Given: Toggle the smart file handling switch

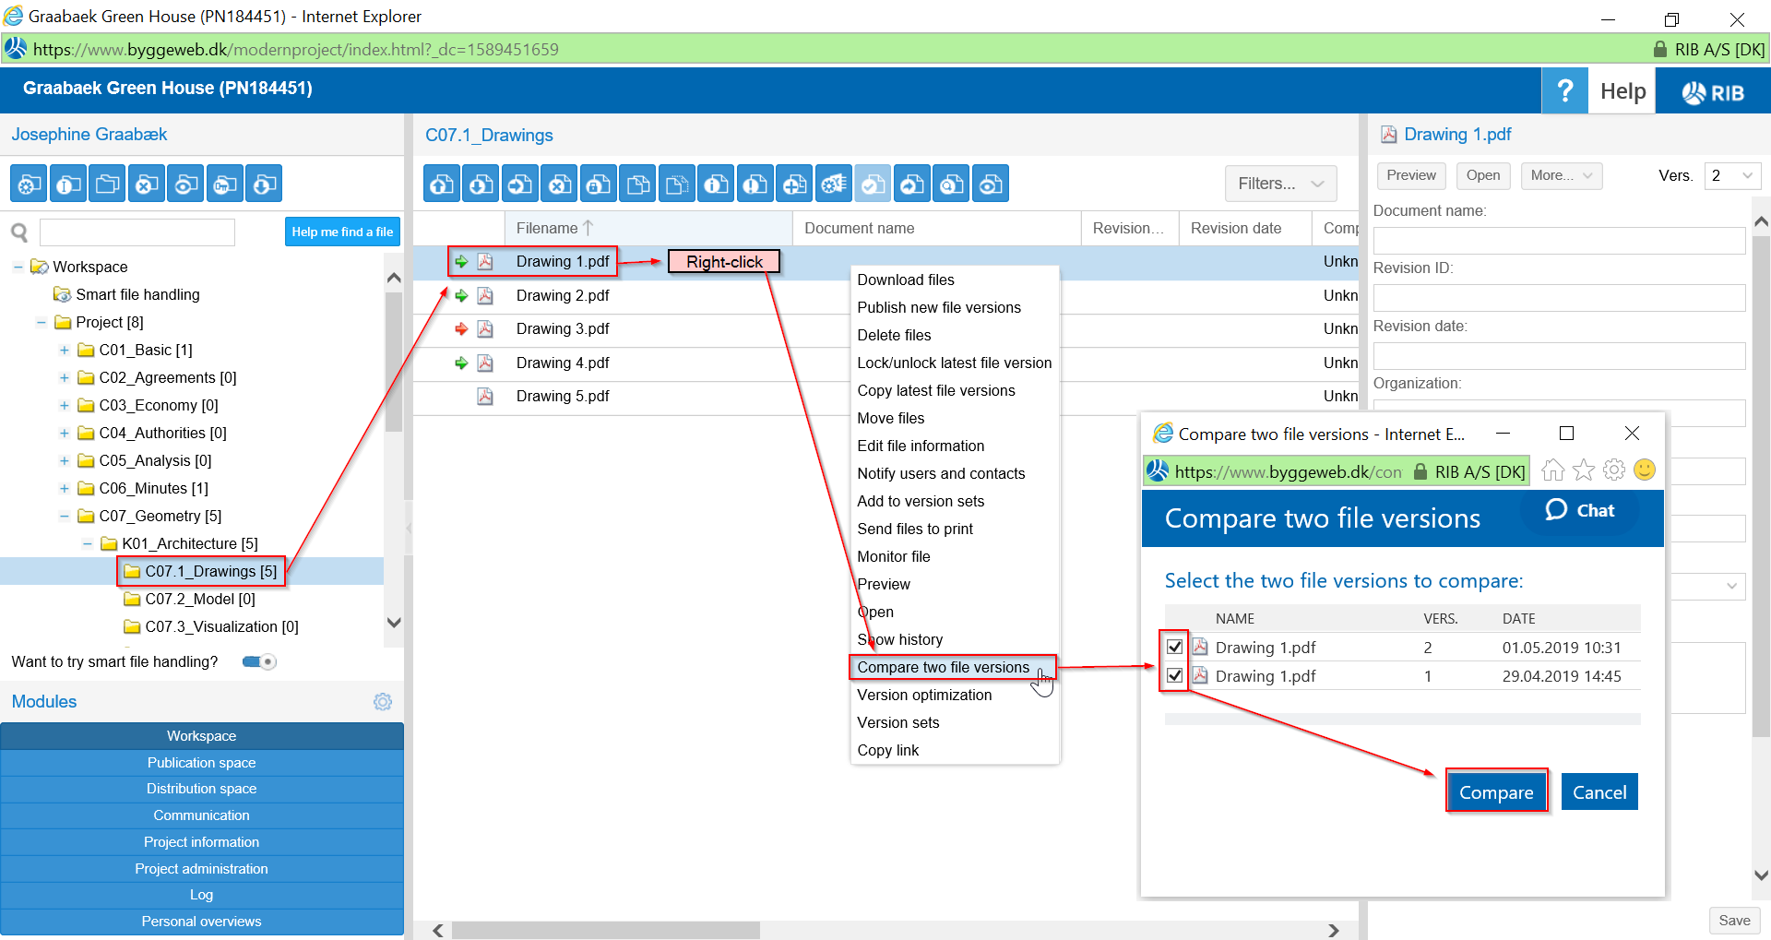Looking at the screenshot, I should [259, 661].
